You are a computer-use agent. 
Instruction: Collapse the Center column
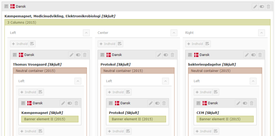[x=174, y=33]
